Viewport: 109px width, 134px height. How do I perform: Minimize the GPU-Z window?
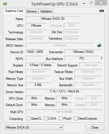pos(84,4)
